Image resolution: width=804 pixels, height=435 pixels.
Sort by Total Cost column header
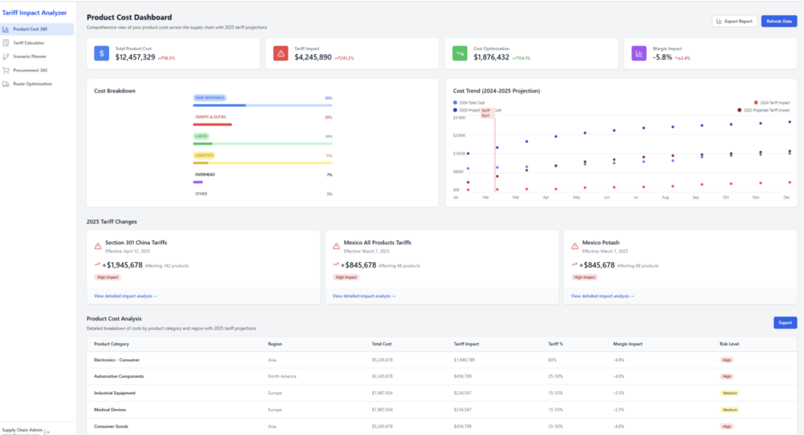point(382,344)
